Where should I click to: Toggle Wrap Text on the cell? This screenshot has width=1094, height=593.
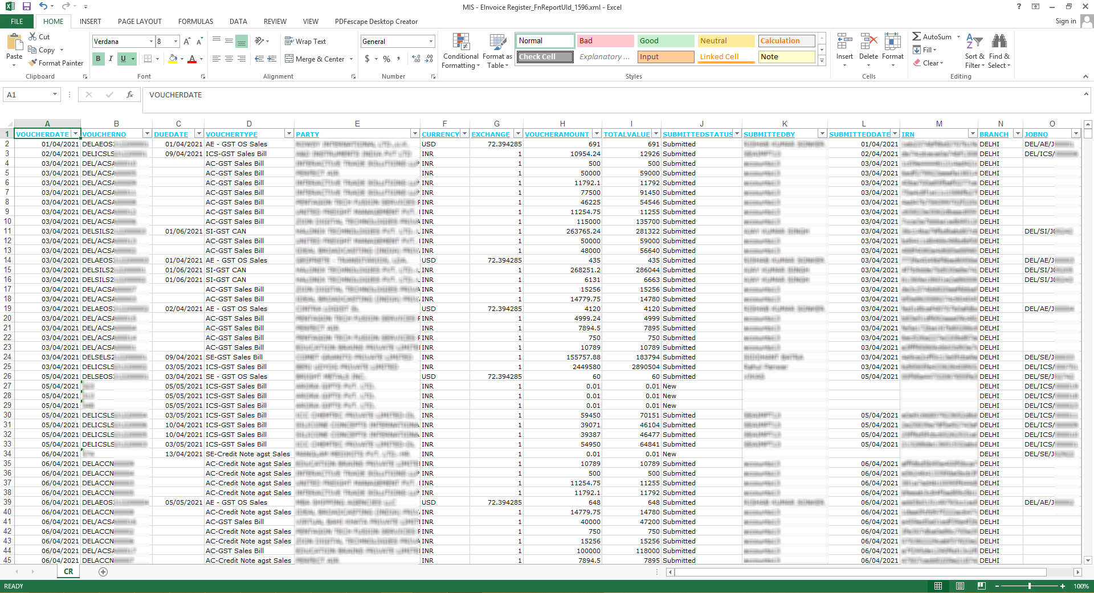pos(305,42)
